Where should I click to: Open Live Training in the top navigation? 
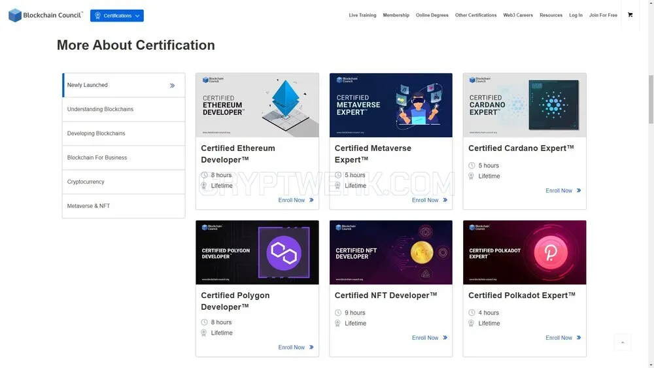click(362, 15)
